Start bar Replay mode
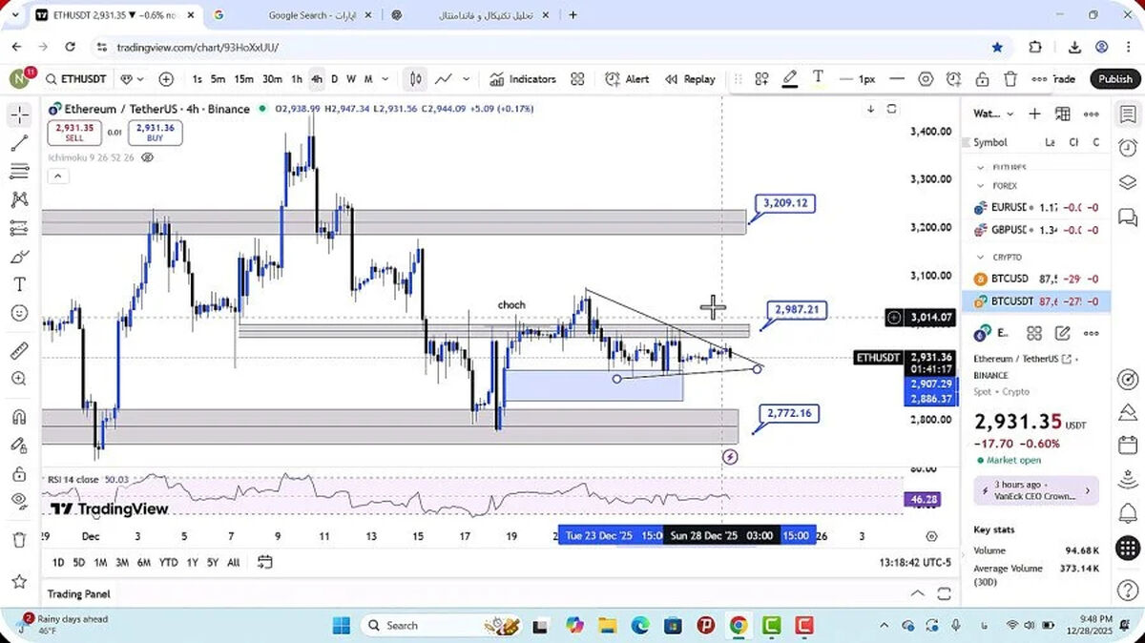Viewport: 1145px width, 643px height. [x=690, y=79]
